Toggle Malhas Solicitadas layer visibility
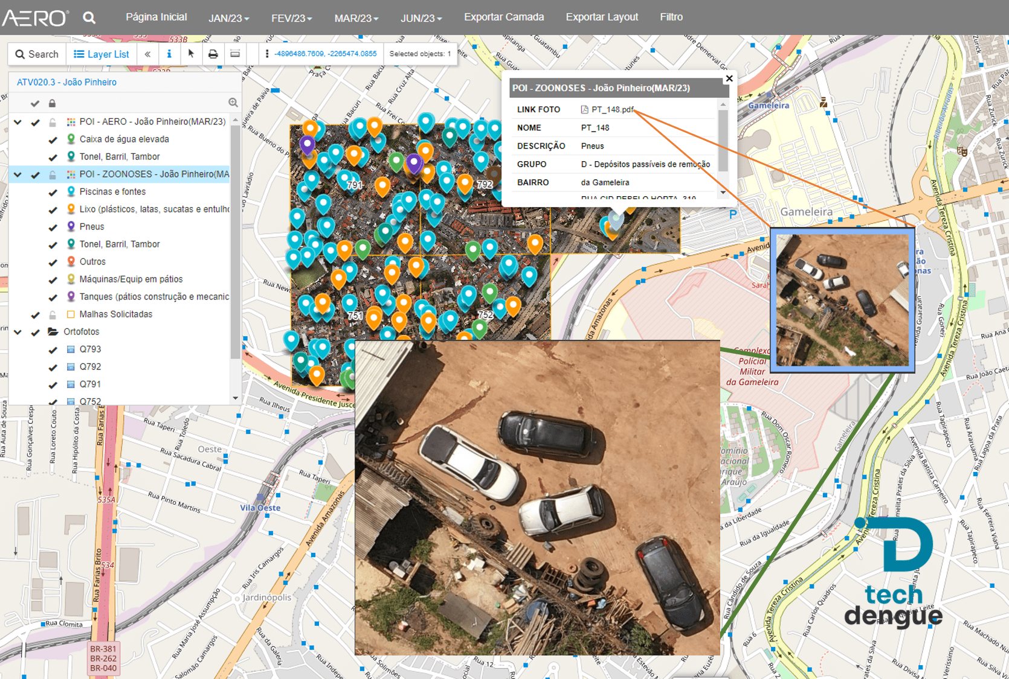Screen dimensions: 1009x679 coord(36,314)
